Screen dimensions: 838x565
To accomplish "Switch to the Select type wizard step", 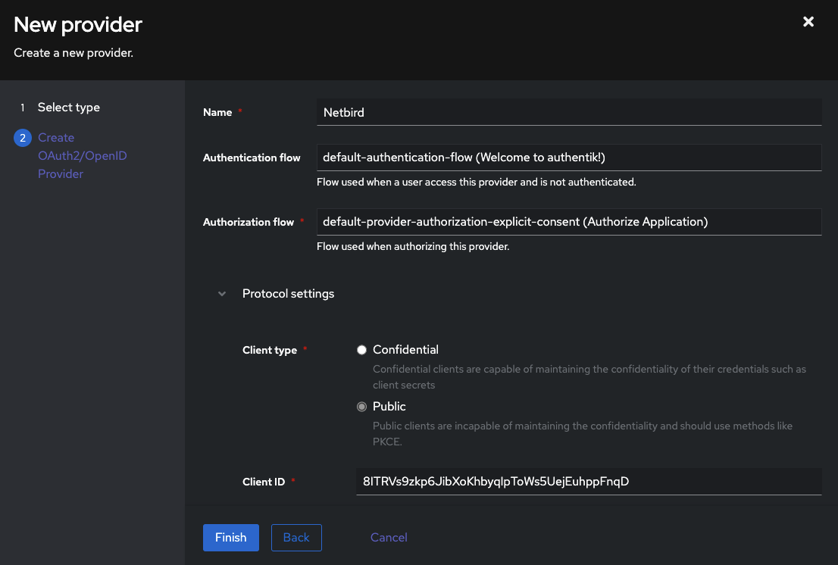I will [x=68, y=107].
